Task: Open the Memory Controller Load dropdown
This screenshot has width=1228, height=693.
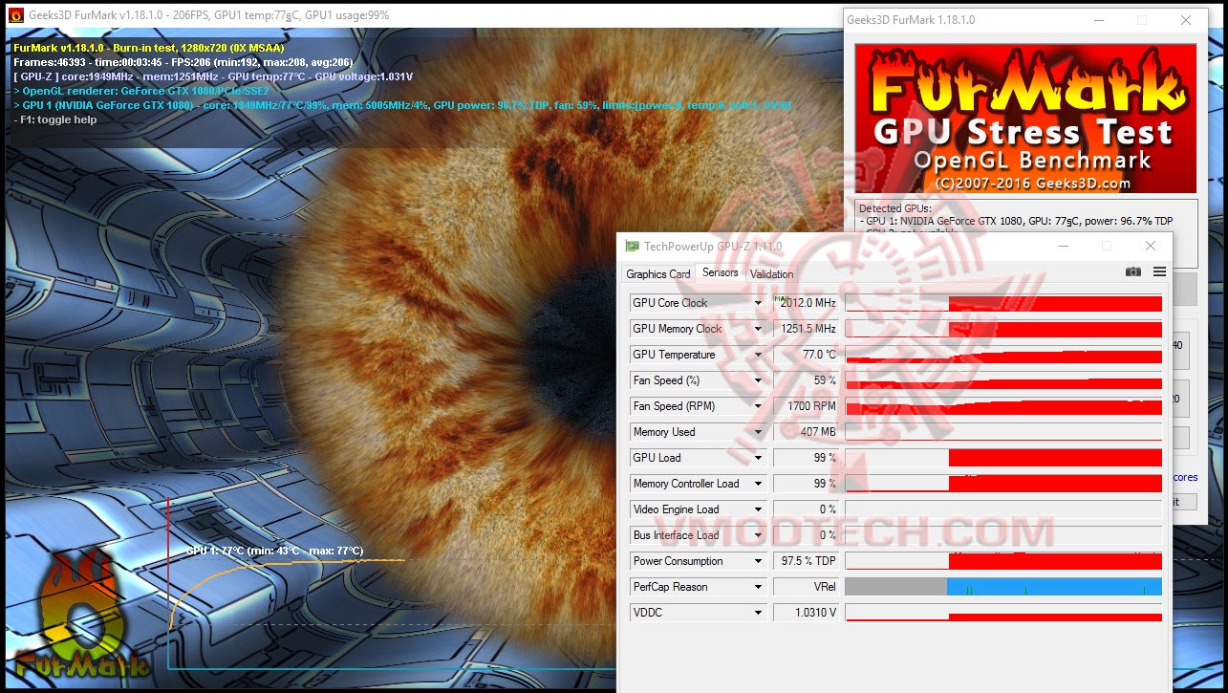Action: point(758,484)
